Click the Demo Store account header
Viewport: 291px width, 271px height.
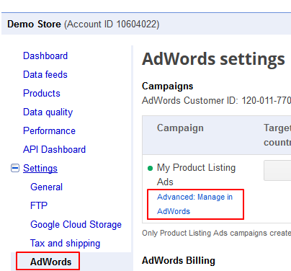click(83, 24)
